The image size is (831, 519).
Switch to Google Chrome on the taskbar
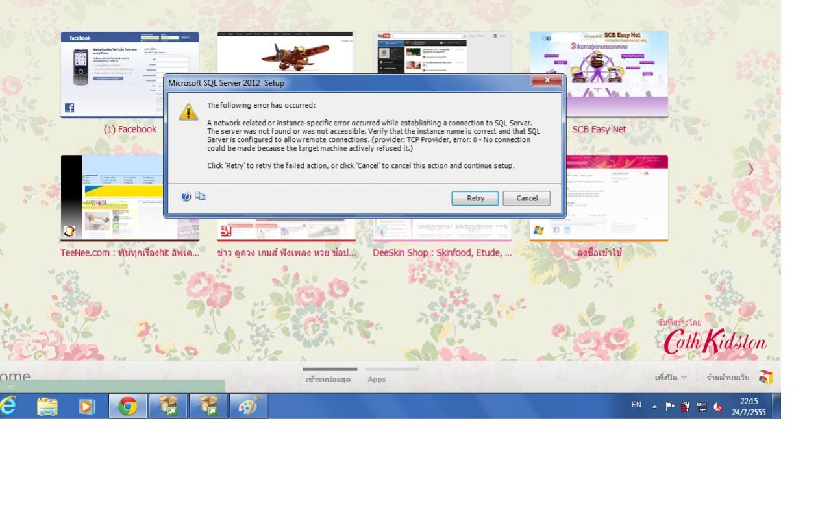(x=128, y=406)
